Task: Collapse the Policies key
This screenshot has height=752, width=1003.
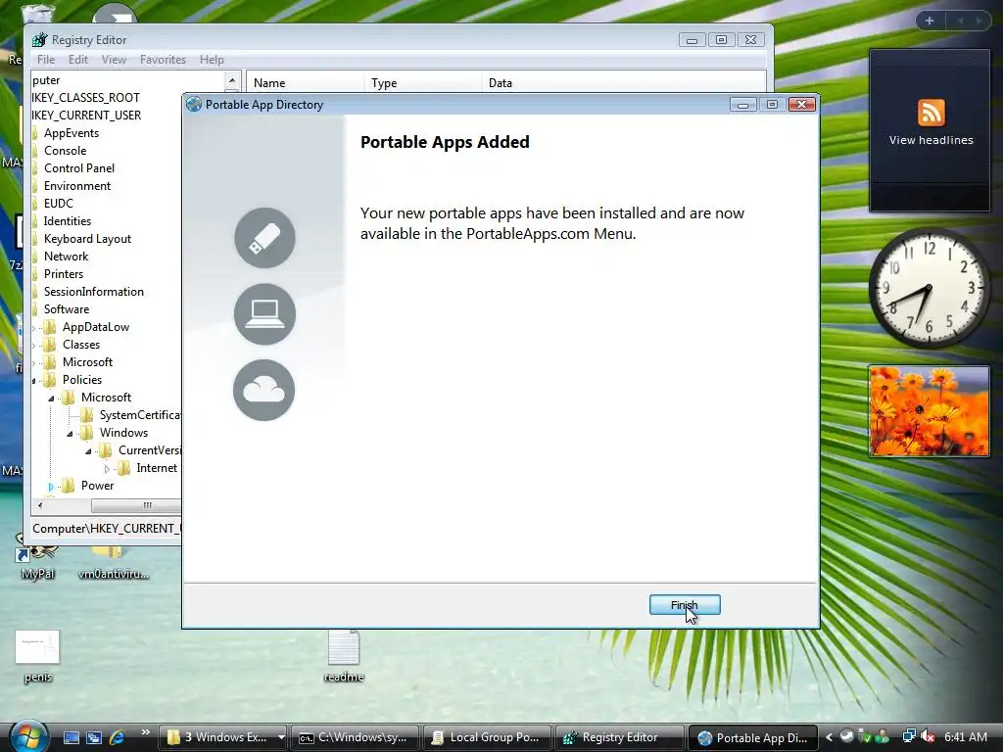Action: [x=34, y=381]
